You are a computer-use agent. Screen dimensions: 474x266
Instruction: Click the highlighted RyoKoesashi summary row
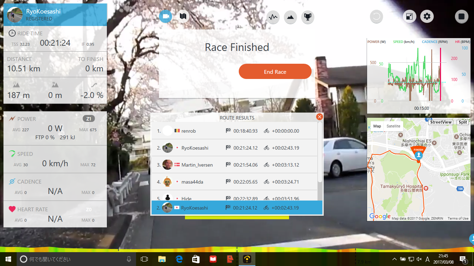tap(237, 208)
